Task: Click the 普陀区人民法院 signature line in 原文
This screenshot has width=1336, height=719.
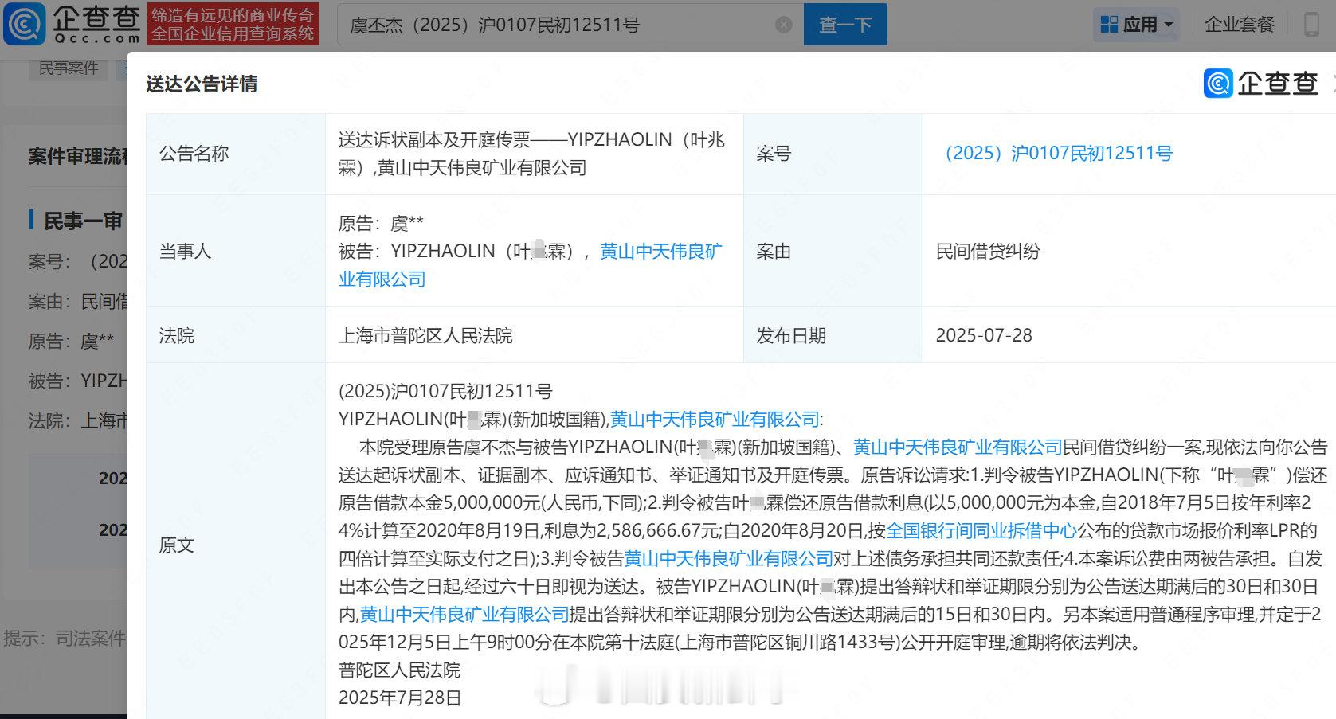Action: [399, 670]
